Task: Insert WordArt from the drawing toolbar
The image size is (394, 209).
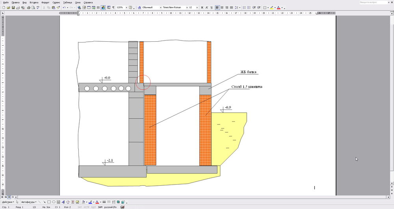Action: [x=63, y=202]
